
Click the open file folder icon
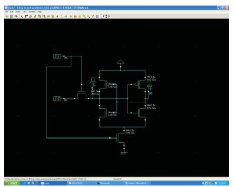point(7,16)
